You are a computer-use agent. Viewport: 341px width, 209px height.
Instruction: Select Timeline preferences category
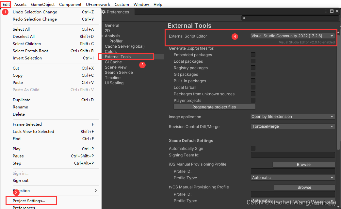pos(113,78)
